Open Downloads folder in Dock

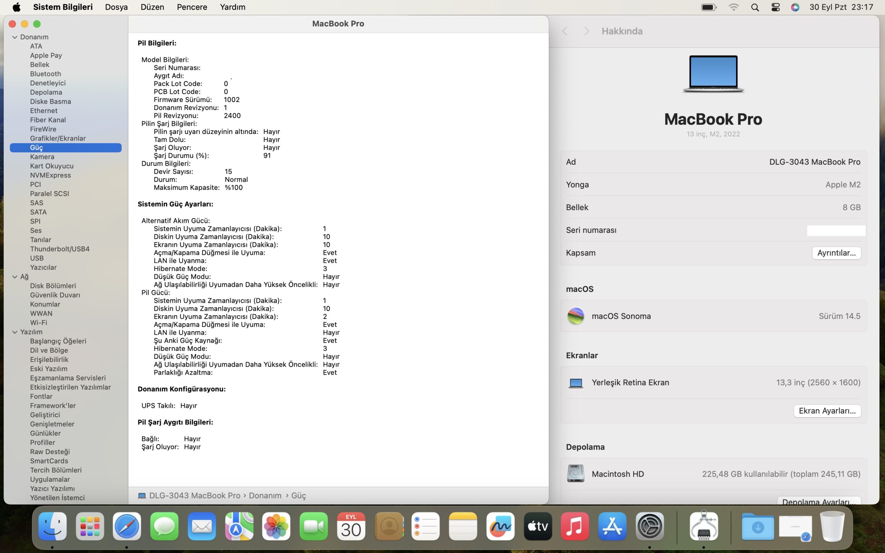pos(758,526)
